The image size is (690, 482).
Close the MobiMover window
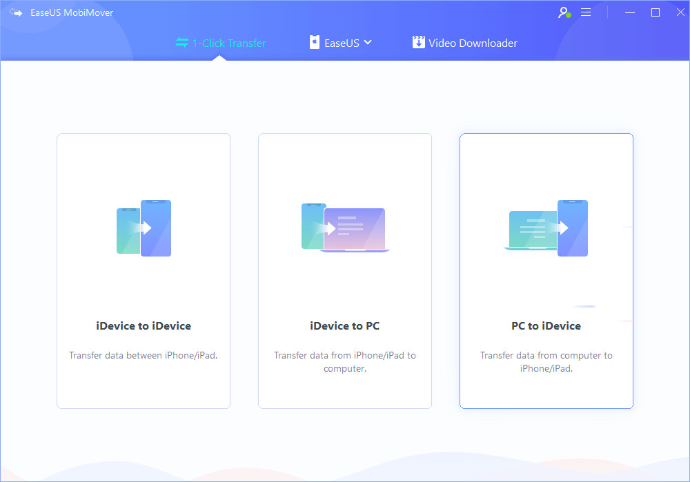coord(680,12)
